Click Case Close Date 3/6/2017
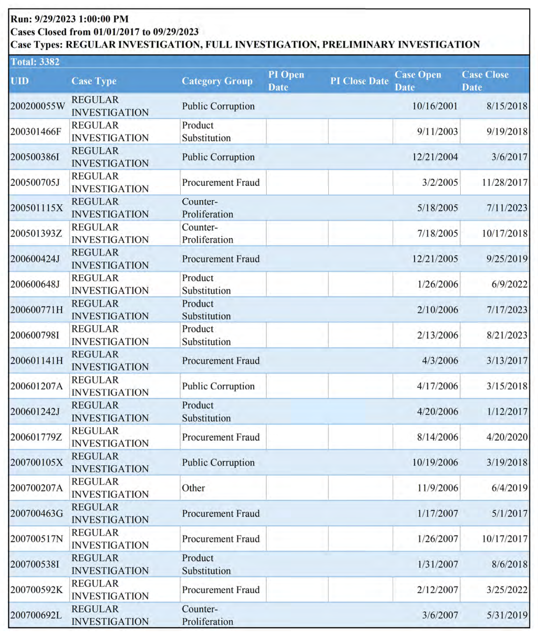 [509, 157]
